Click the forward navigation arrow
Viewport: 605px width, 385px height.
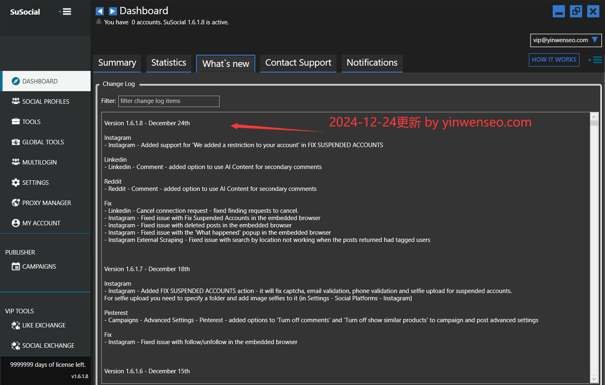point(113,11)
